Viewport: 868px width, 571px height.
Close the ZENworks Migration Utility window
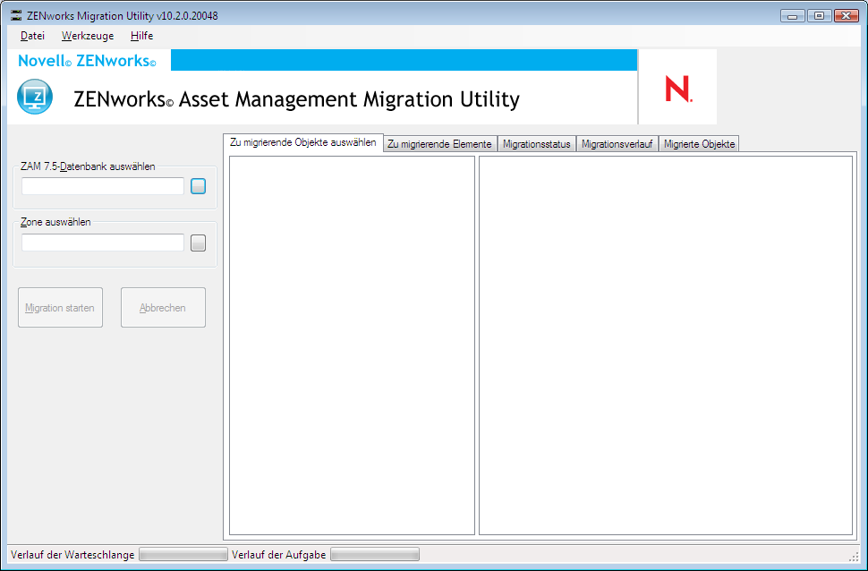(846, 16)
